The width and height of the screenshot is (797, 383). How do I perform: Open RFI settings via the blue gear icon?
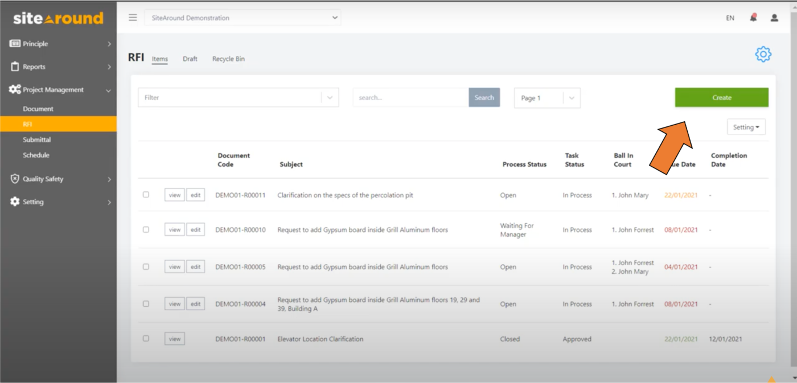click(x=763, y=54)
